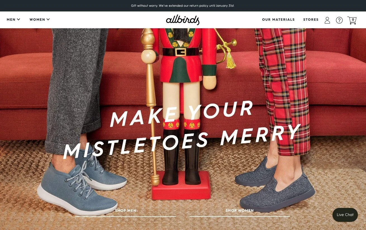Select the SHOP MEN button
Viewport: 366px width, 230px height.
point(126,212)
